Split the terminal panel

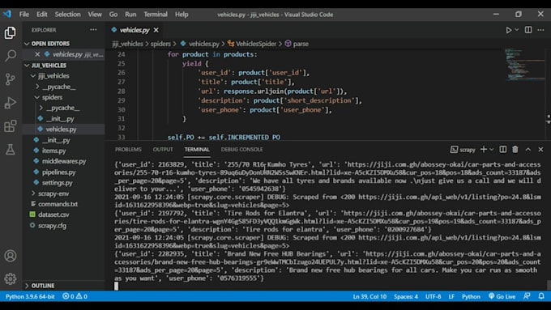point(503,149)
